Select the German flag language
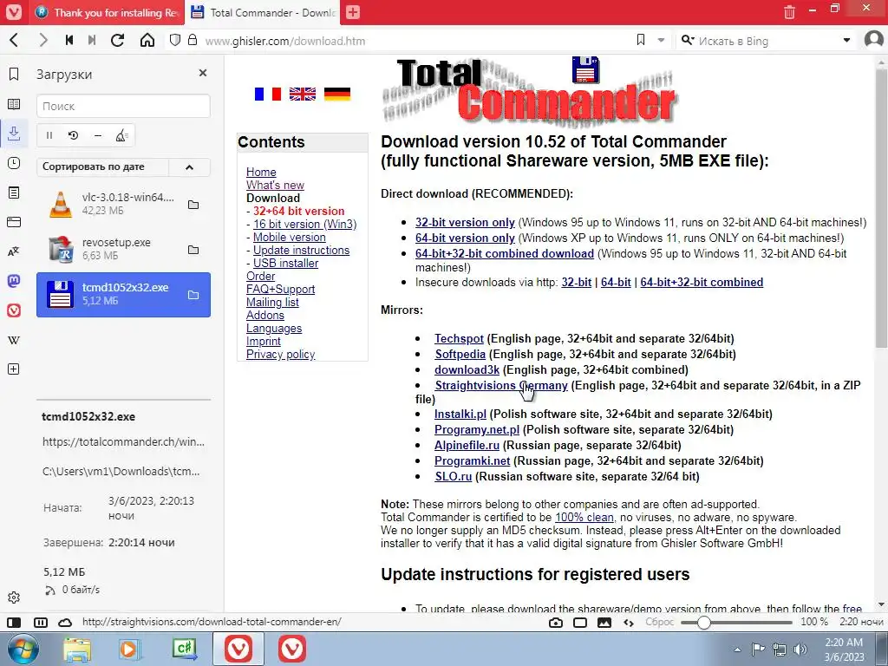The height and width of the screenshot is (666, 888). tap(337, 94)
